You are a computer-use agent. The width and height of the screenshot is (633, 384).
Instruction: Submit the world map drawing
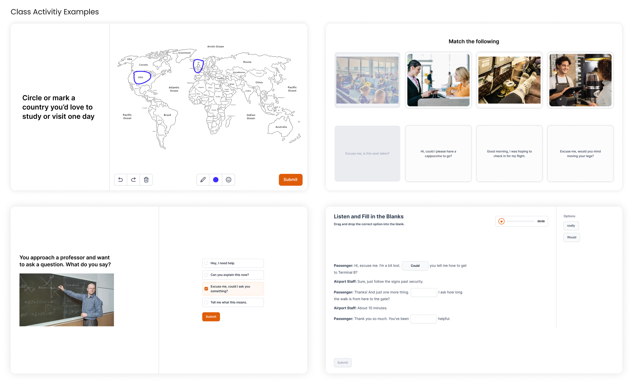(x=290, y=179)
